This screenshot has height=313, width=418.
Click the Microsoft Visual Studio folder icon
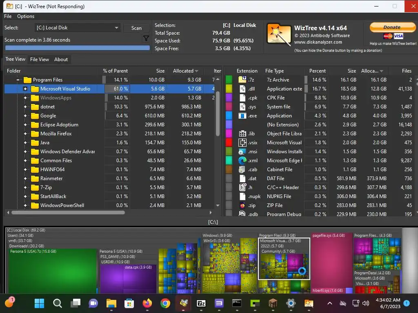click(x=35, y=88)
